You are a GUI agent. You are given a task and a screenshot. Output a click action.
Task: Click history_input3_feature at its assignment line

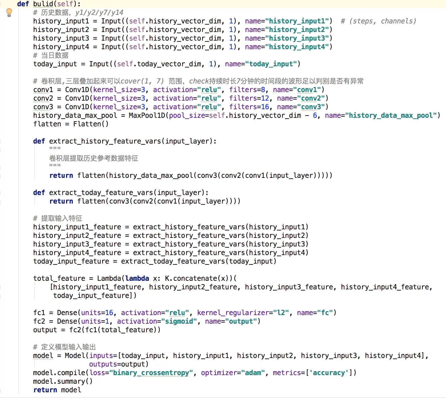coord(77,244)
